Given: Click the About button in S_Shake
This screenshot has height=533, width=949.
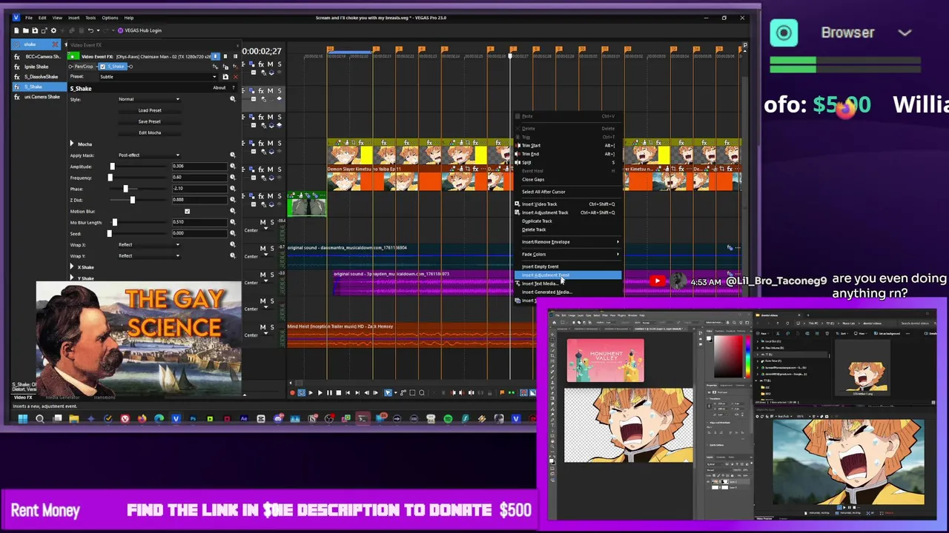Looking at the screenshot, I should coord(219,88).
